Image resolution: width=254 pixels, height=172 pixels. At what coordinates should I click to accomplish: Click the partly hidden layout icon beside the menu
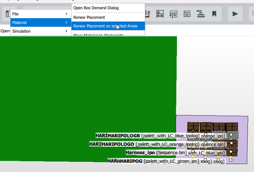click(x=148, y=14)
